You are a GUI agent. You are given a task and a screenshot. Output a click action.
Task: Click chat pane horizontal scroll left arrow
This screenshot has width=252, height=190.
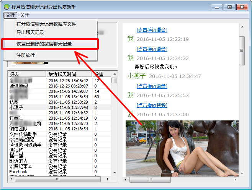coord(126,180)
